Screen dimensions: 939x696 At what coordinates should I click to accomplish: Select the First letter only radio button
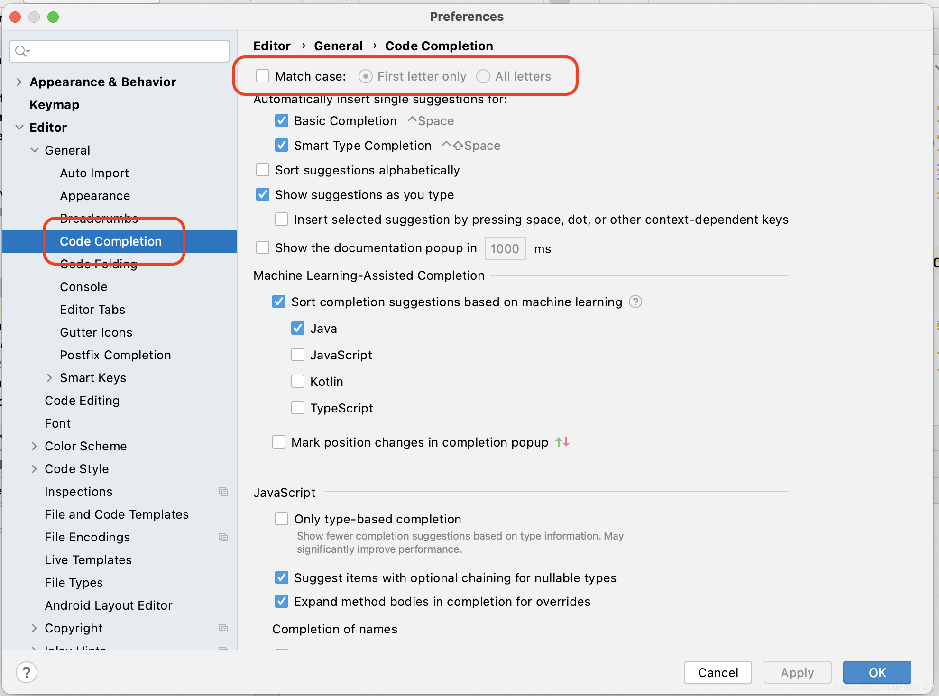click(366, 76)
